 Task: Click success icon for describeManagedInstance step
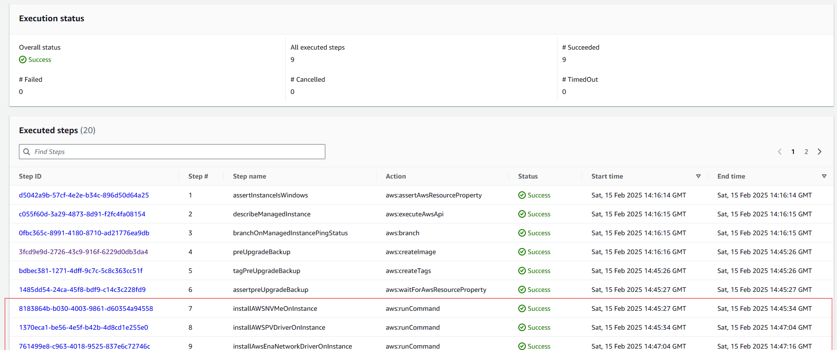point(522,214)
